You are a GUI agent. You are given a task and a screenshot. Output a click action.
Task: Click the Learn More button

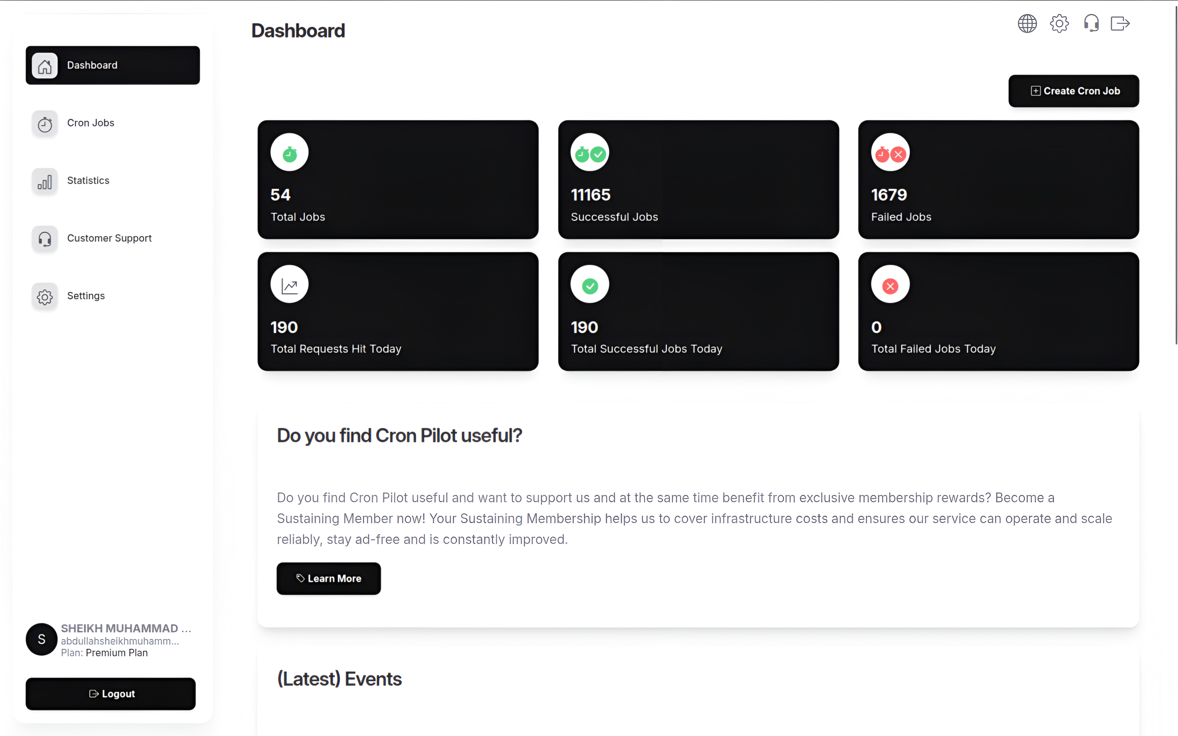coord(329,578)
